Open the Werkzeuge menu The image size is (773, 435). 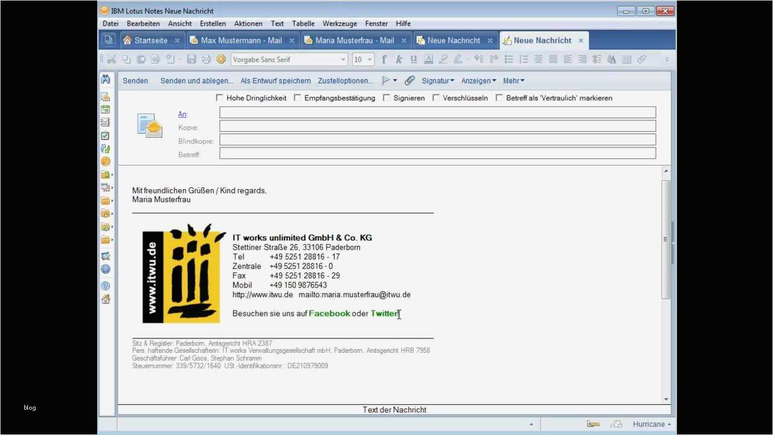tap(339, 23)
